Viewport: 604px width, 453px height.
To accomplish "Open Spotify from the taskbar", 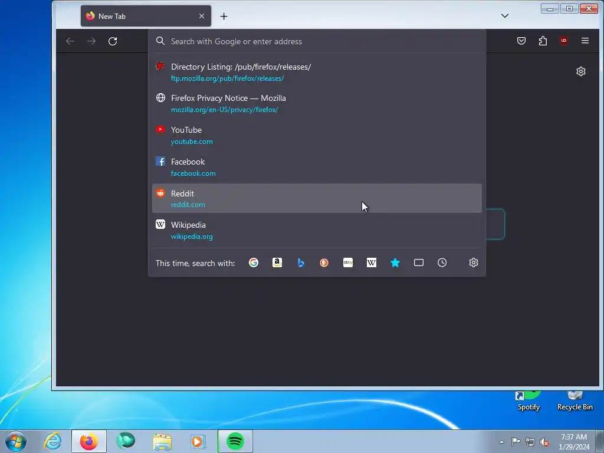I will tap(235, 441).
